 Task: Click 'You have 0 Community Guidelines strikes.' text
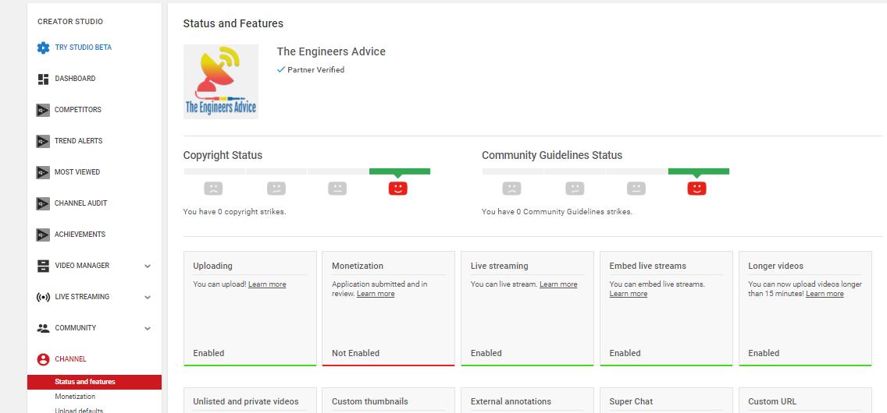557,212
